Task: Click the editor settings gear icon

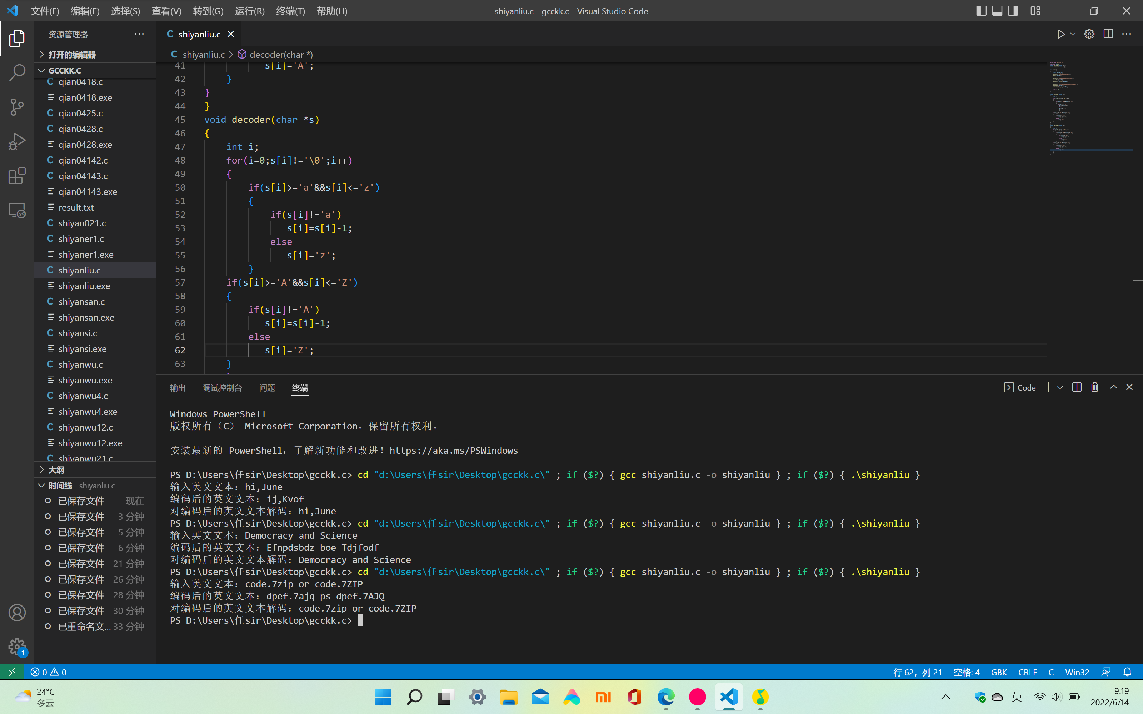Action: click(1089, 34)
